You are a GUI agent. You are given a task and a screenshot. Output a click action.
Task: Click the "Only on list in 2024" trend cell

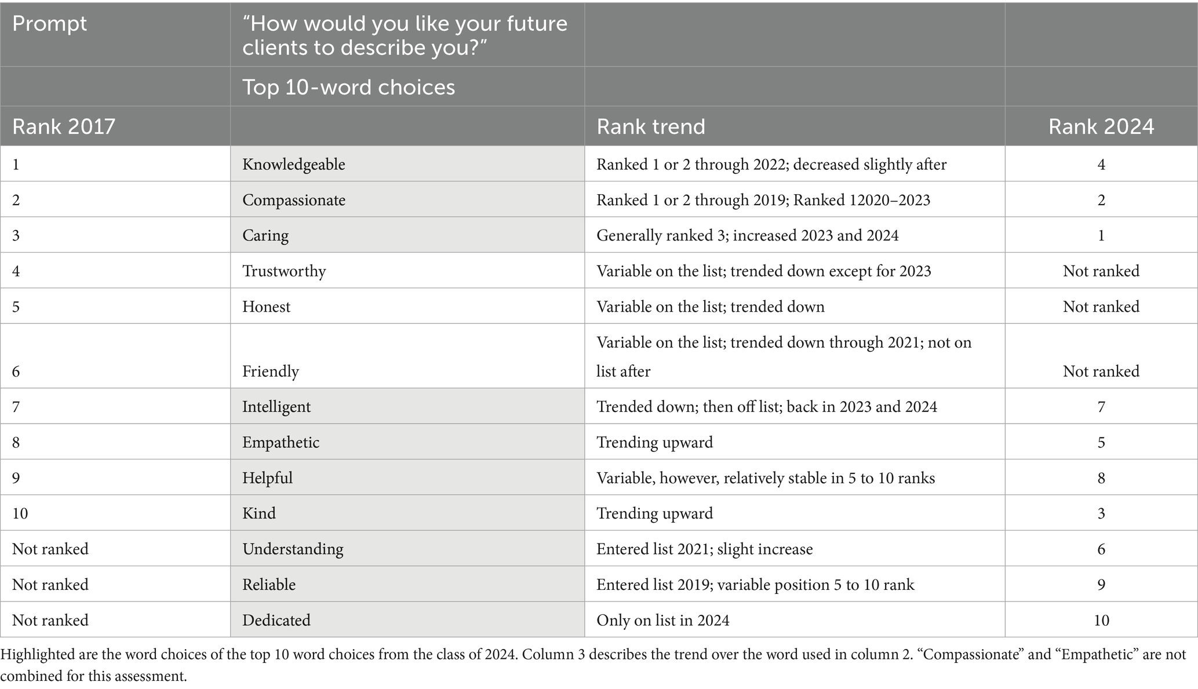(x=662, y=620)
